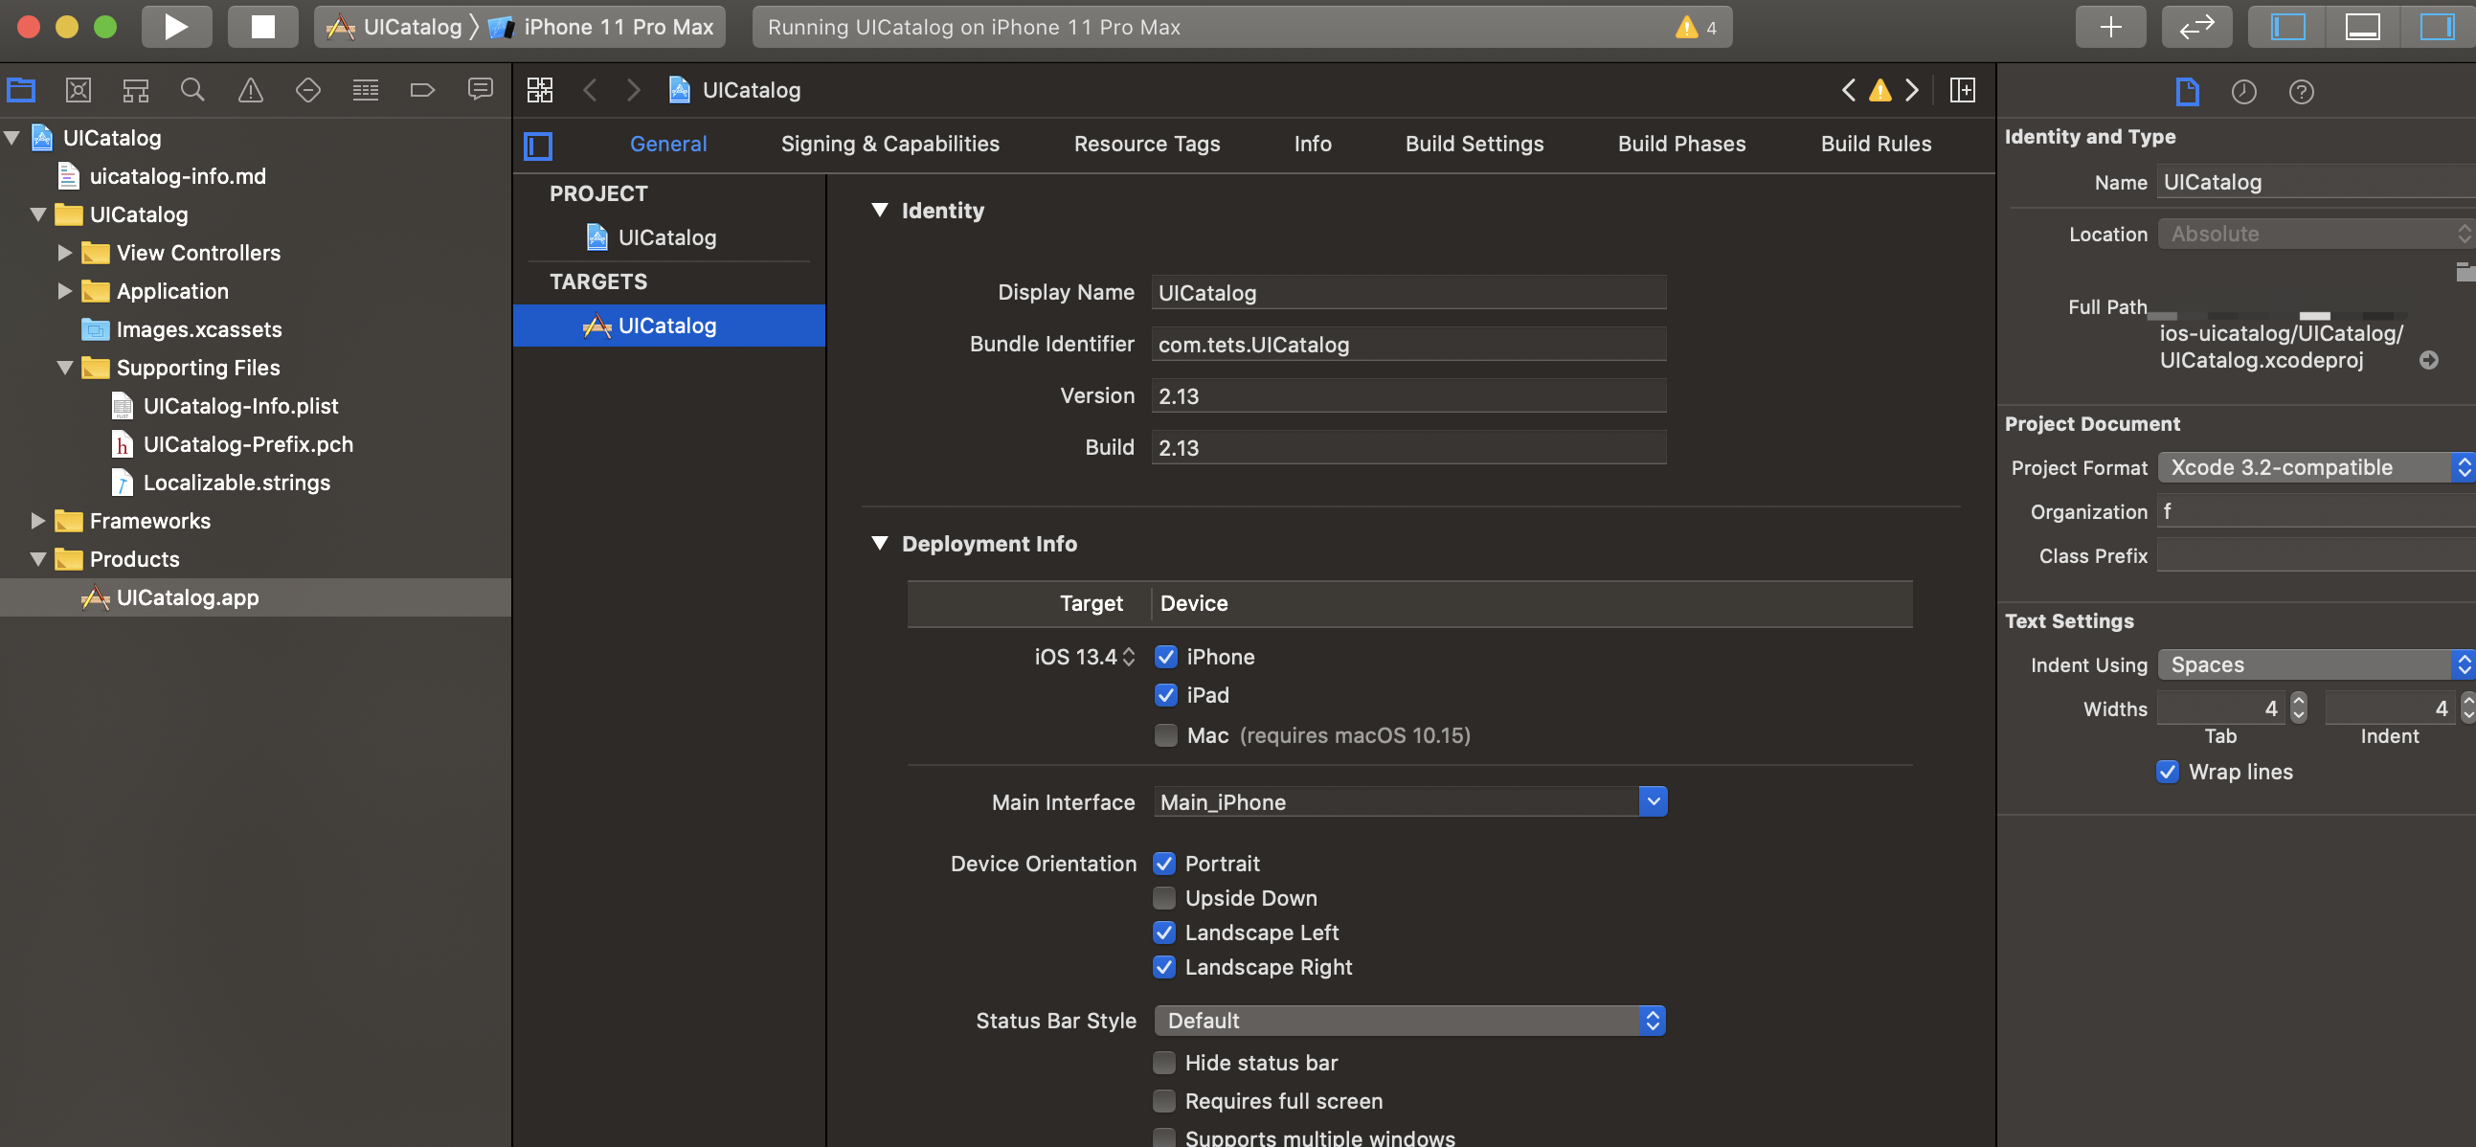Collapse the Identity section
Viewport: 2476px width, 1147px height.
pyautogui.click(x=879, y=211)
